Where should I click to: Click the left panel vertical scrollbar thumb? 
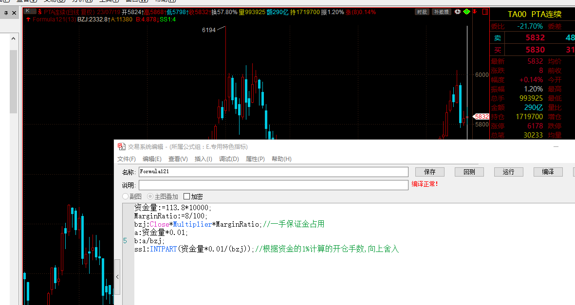[x=13, y=82]
